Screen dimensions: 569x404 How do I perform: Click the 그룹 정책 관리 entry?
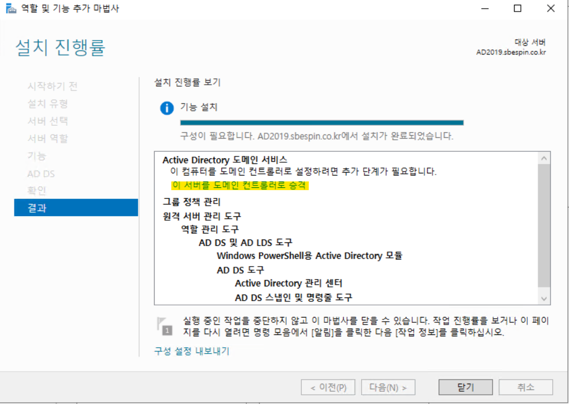[x=192, y=202]
